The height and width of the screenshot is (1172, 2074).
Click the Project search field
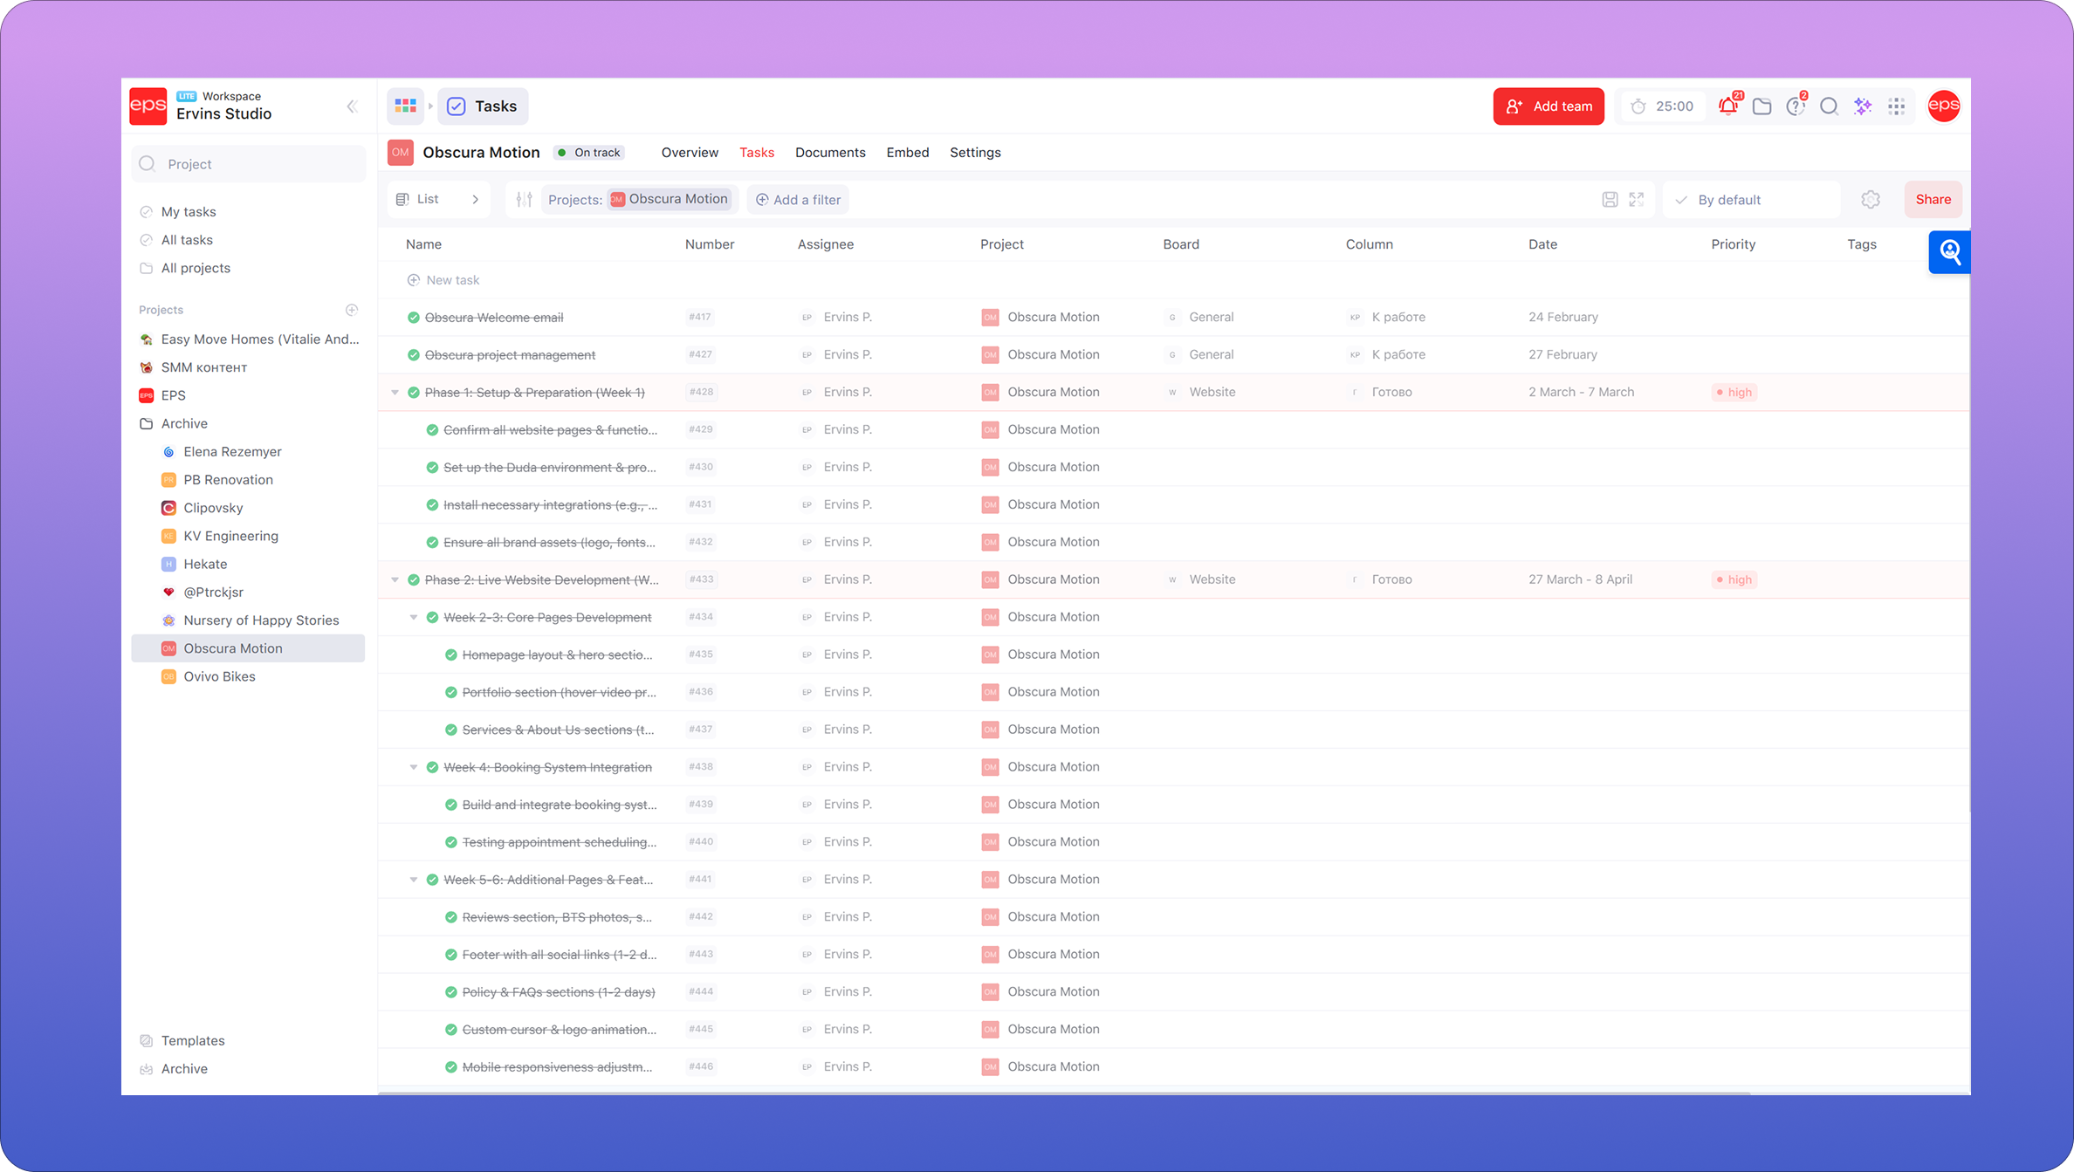(249, 164)
